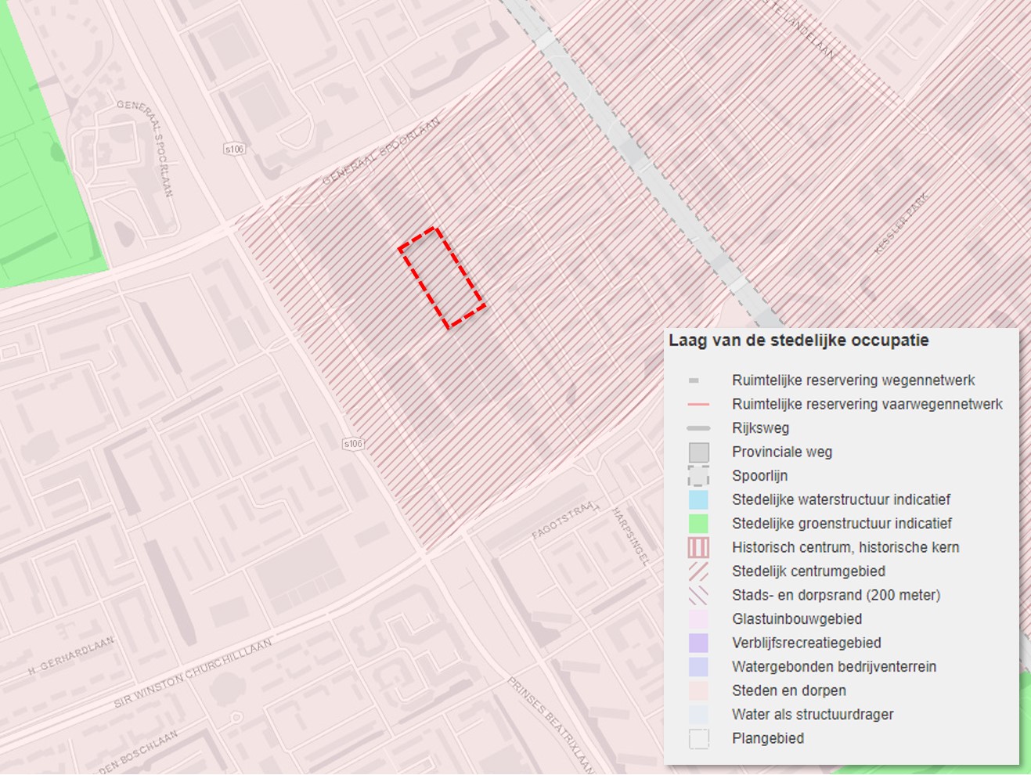Select the 'Verblijfsrecreatiegebied' legend label
Viewport: 1031px width, 775px height.
806,643
